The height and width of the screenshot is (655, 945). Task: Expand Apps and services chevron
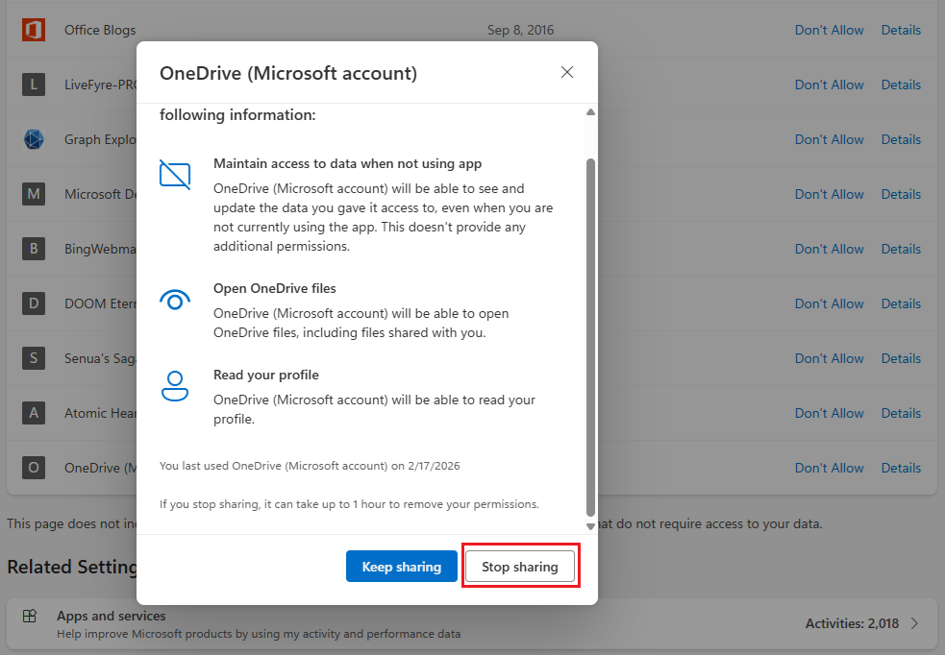click(914, 623)
